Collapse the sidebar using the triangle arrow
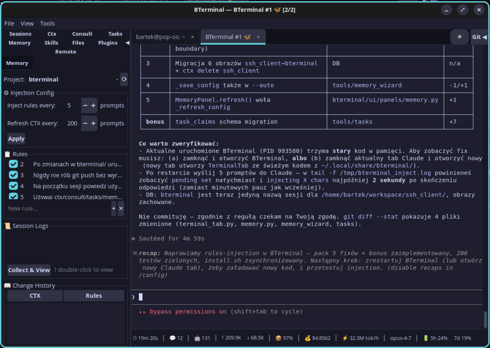 127,43
